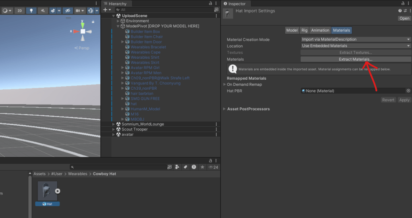This screenshot has height=218, width=412.
Task: Click the favorites star icon in Project
Action: (x=202, y=167)
